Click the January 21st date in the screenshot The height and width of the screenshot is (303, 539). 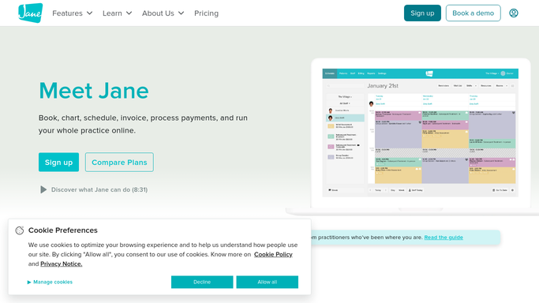point(383,86)
